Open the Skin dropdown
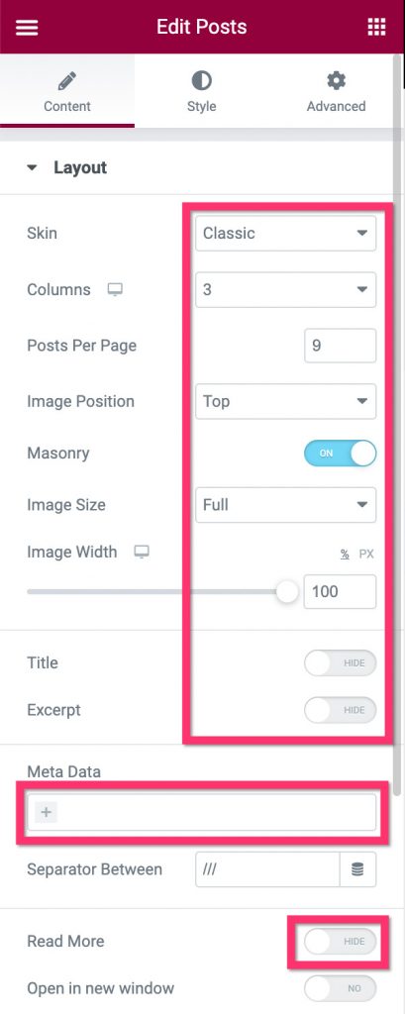 (x=285, y=234)
